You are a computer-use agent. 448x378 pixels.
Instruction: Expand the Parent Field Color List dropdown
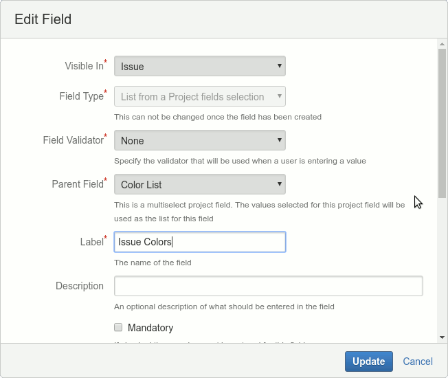(x=199, y=185)
